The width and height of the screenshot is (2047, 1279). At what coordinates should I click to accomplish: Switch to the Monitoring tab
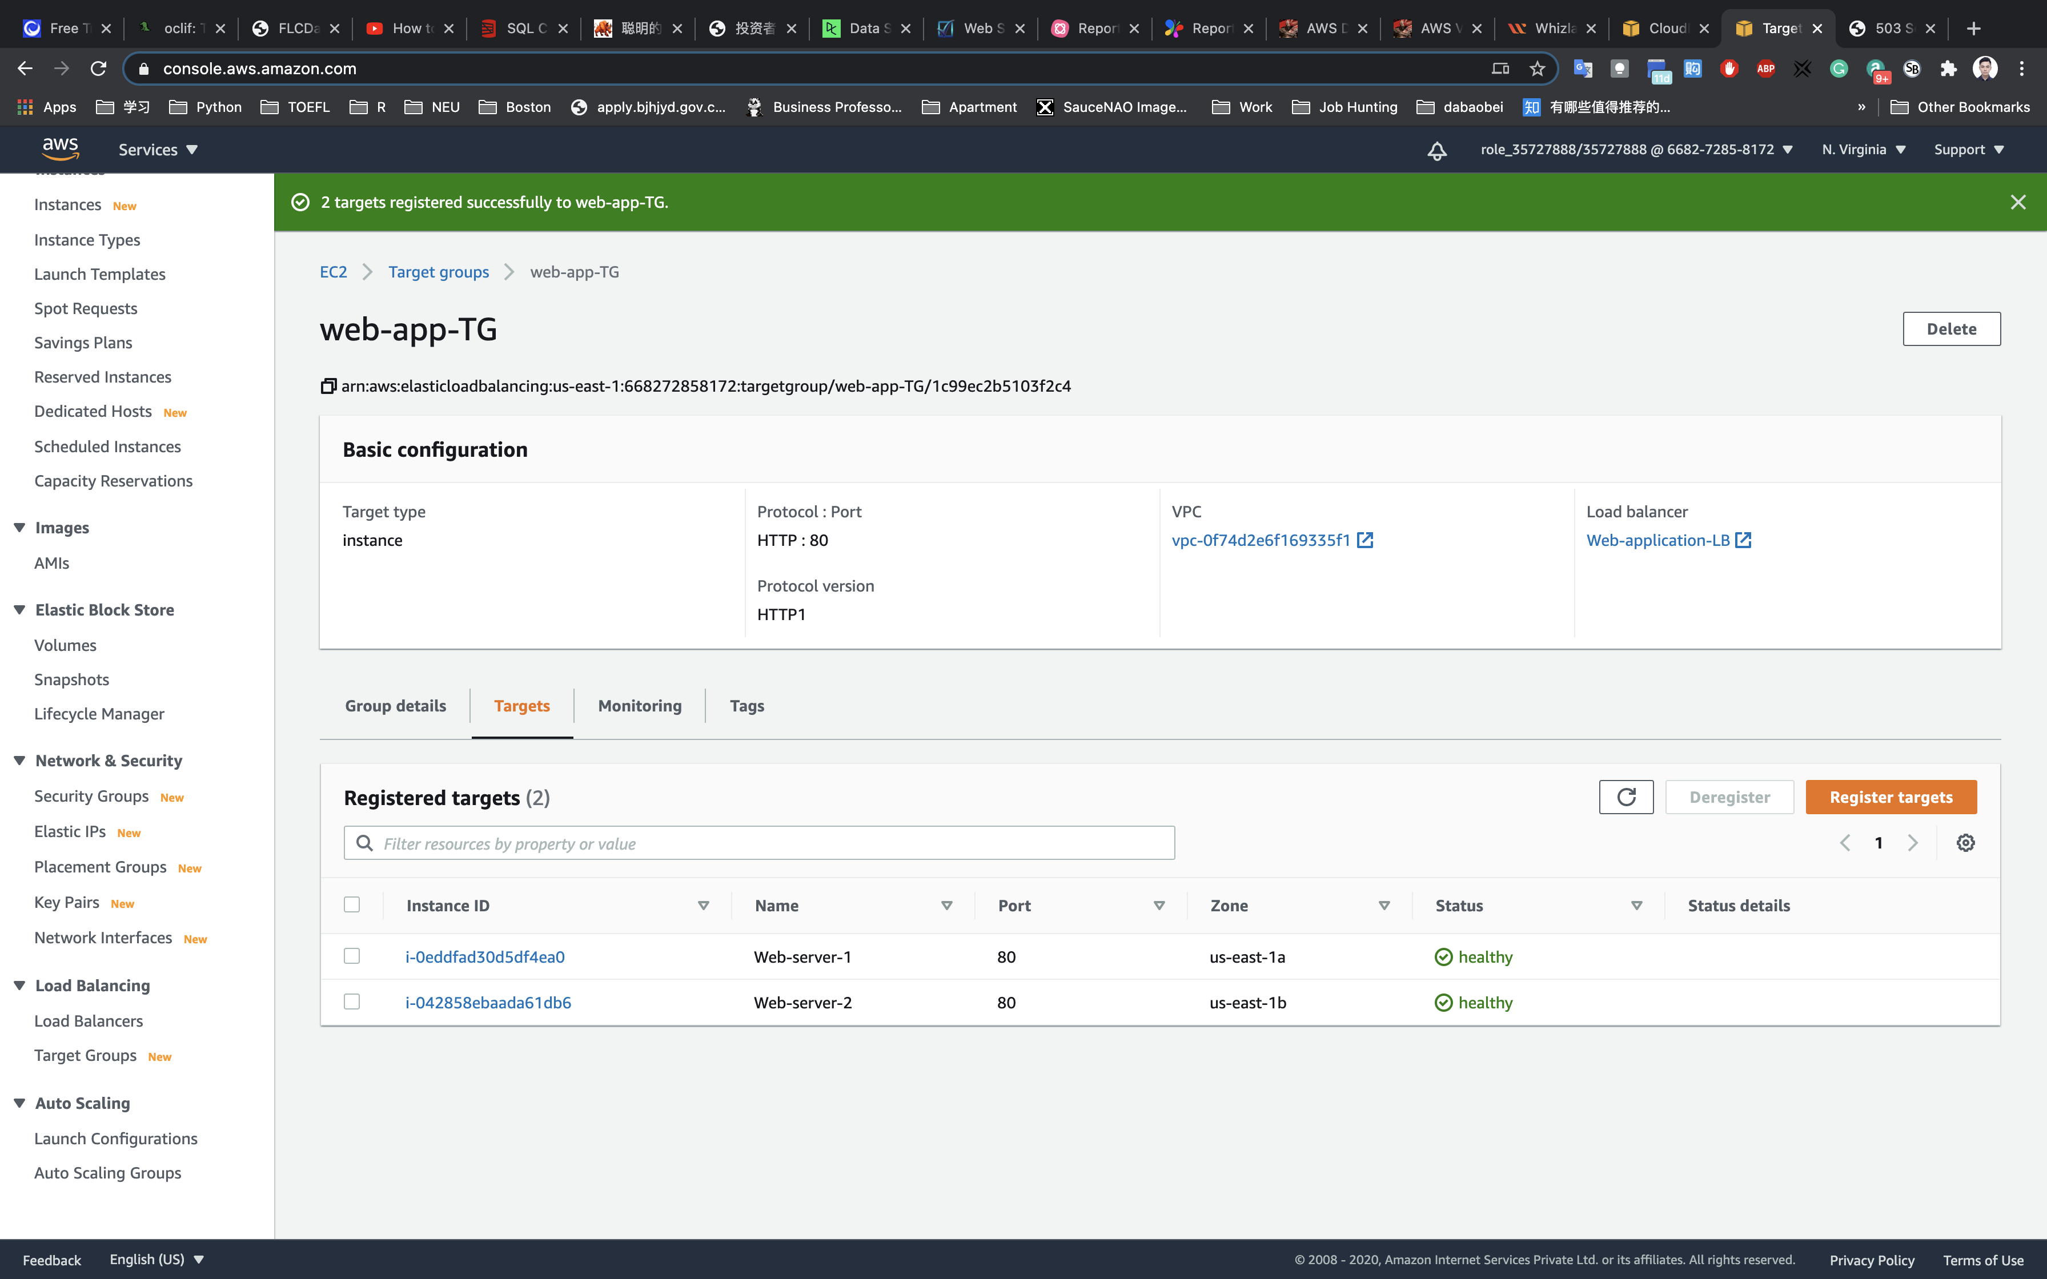[639, 706]
